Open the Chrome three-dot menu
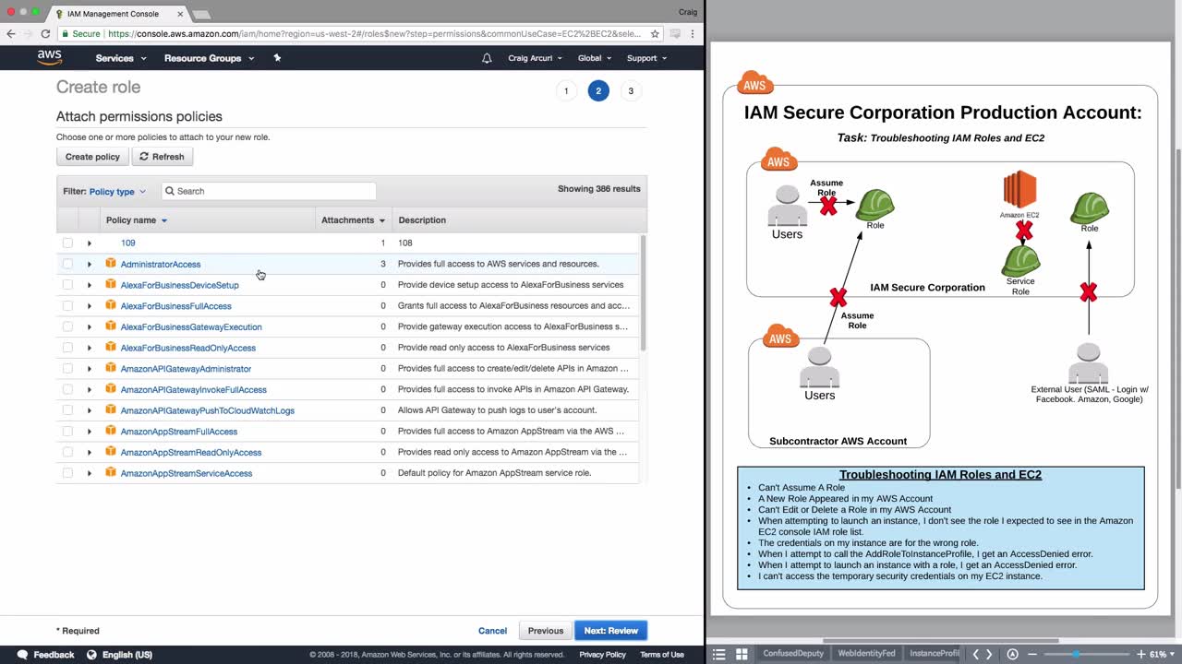1182x664 pixels. click(693, 33)
